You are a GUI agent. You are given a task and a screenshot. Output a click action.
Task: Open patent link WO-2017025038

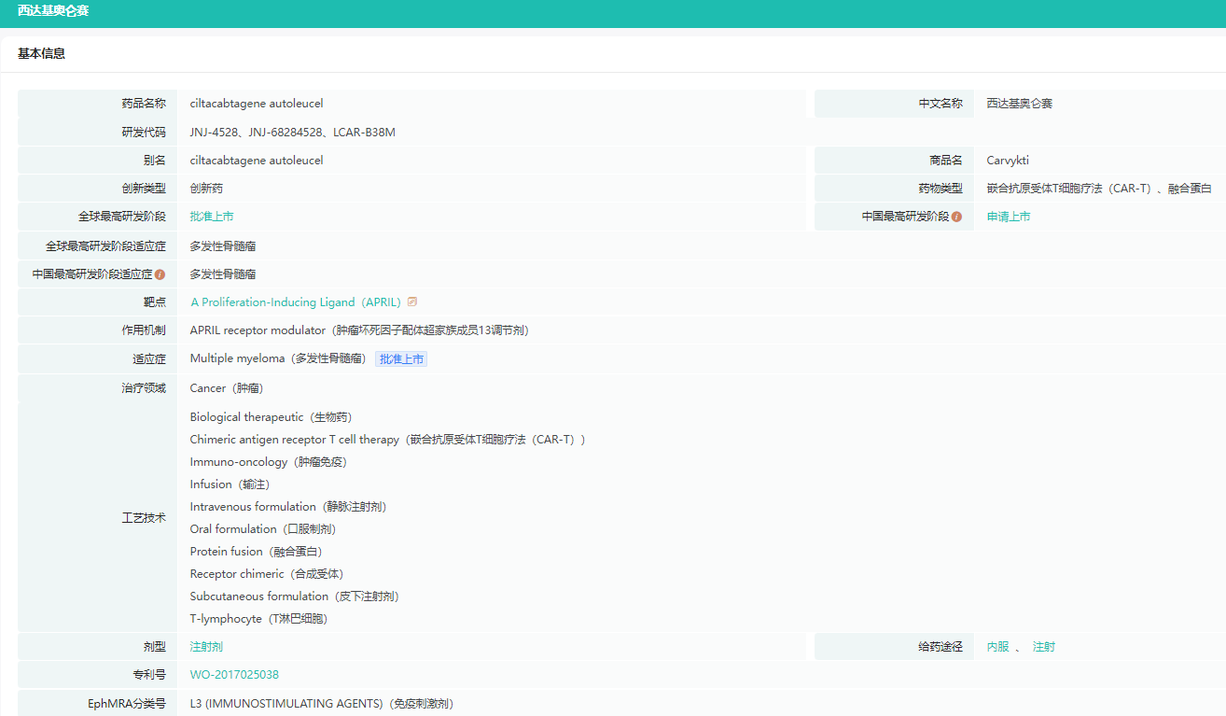click(x=234, y=675)
